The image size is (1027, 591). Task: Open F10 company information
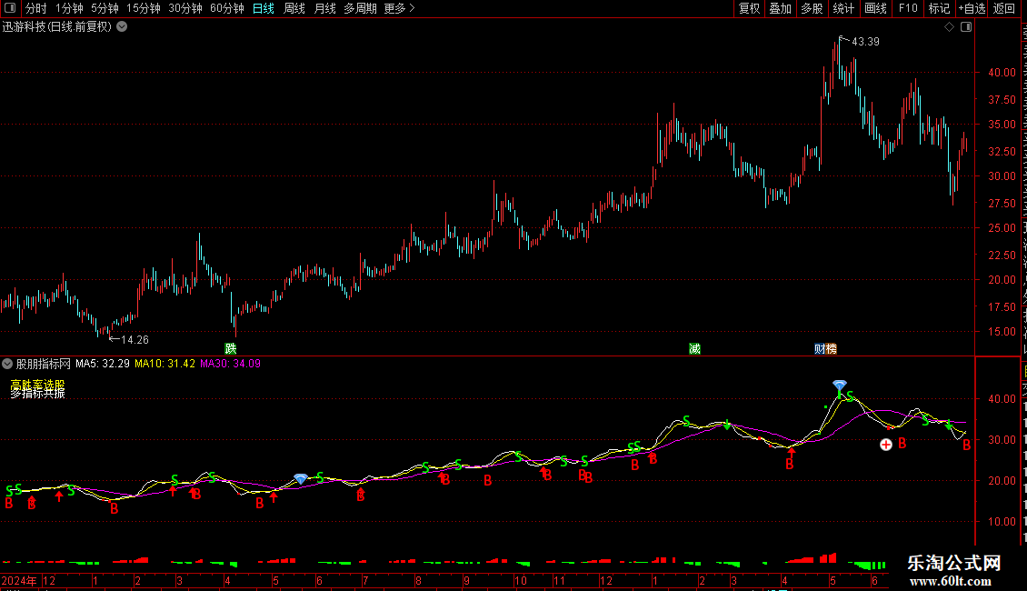click(908, 8)
